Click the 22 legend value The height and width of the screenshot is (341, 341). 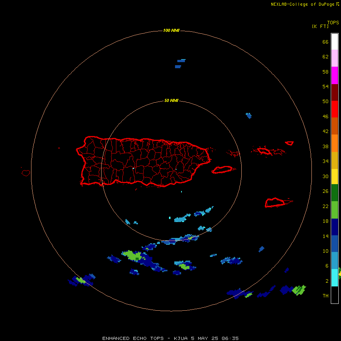coord(325,206)
